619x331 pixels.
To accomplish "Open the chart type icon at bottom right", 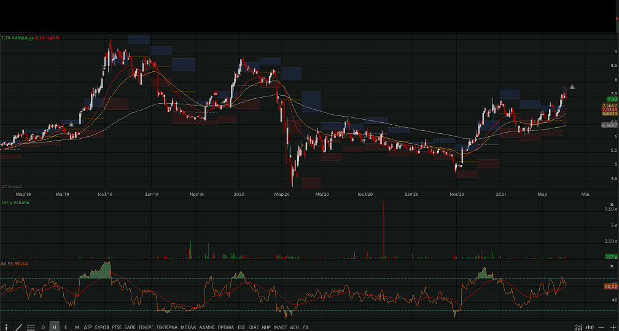I will tap(578, 327).
